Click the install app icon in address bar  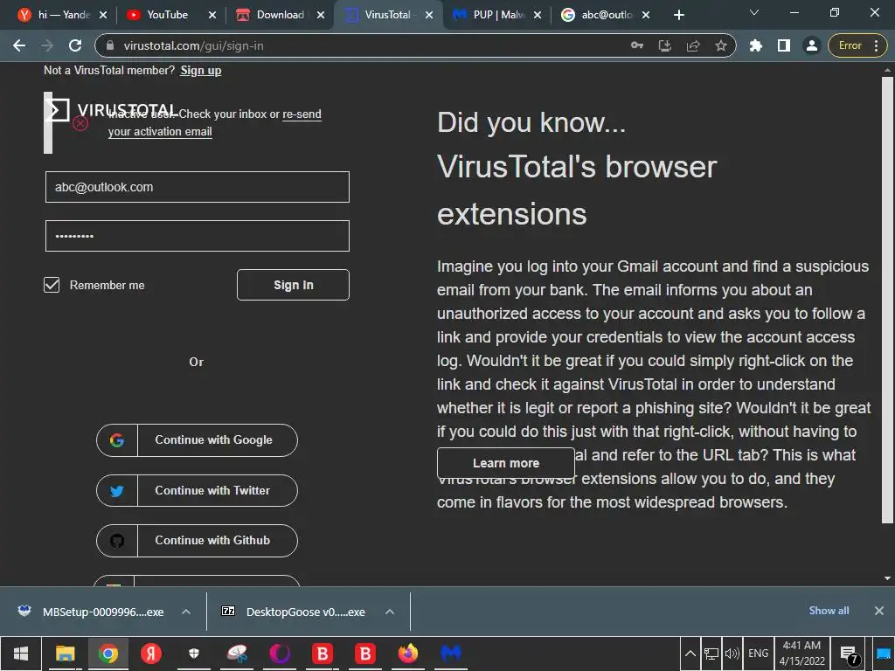tap(665, 45)
